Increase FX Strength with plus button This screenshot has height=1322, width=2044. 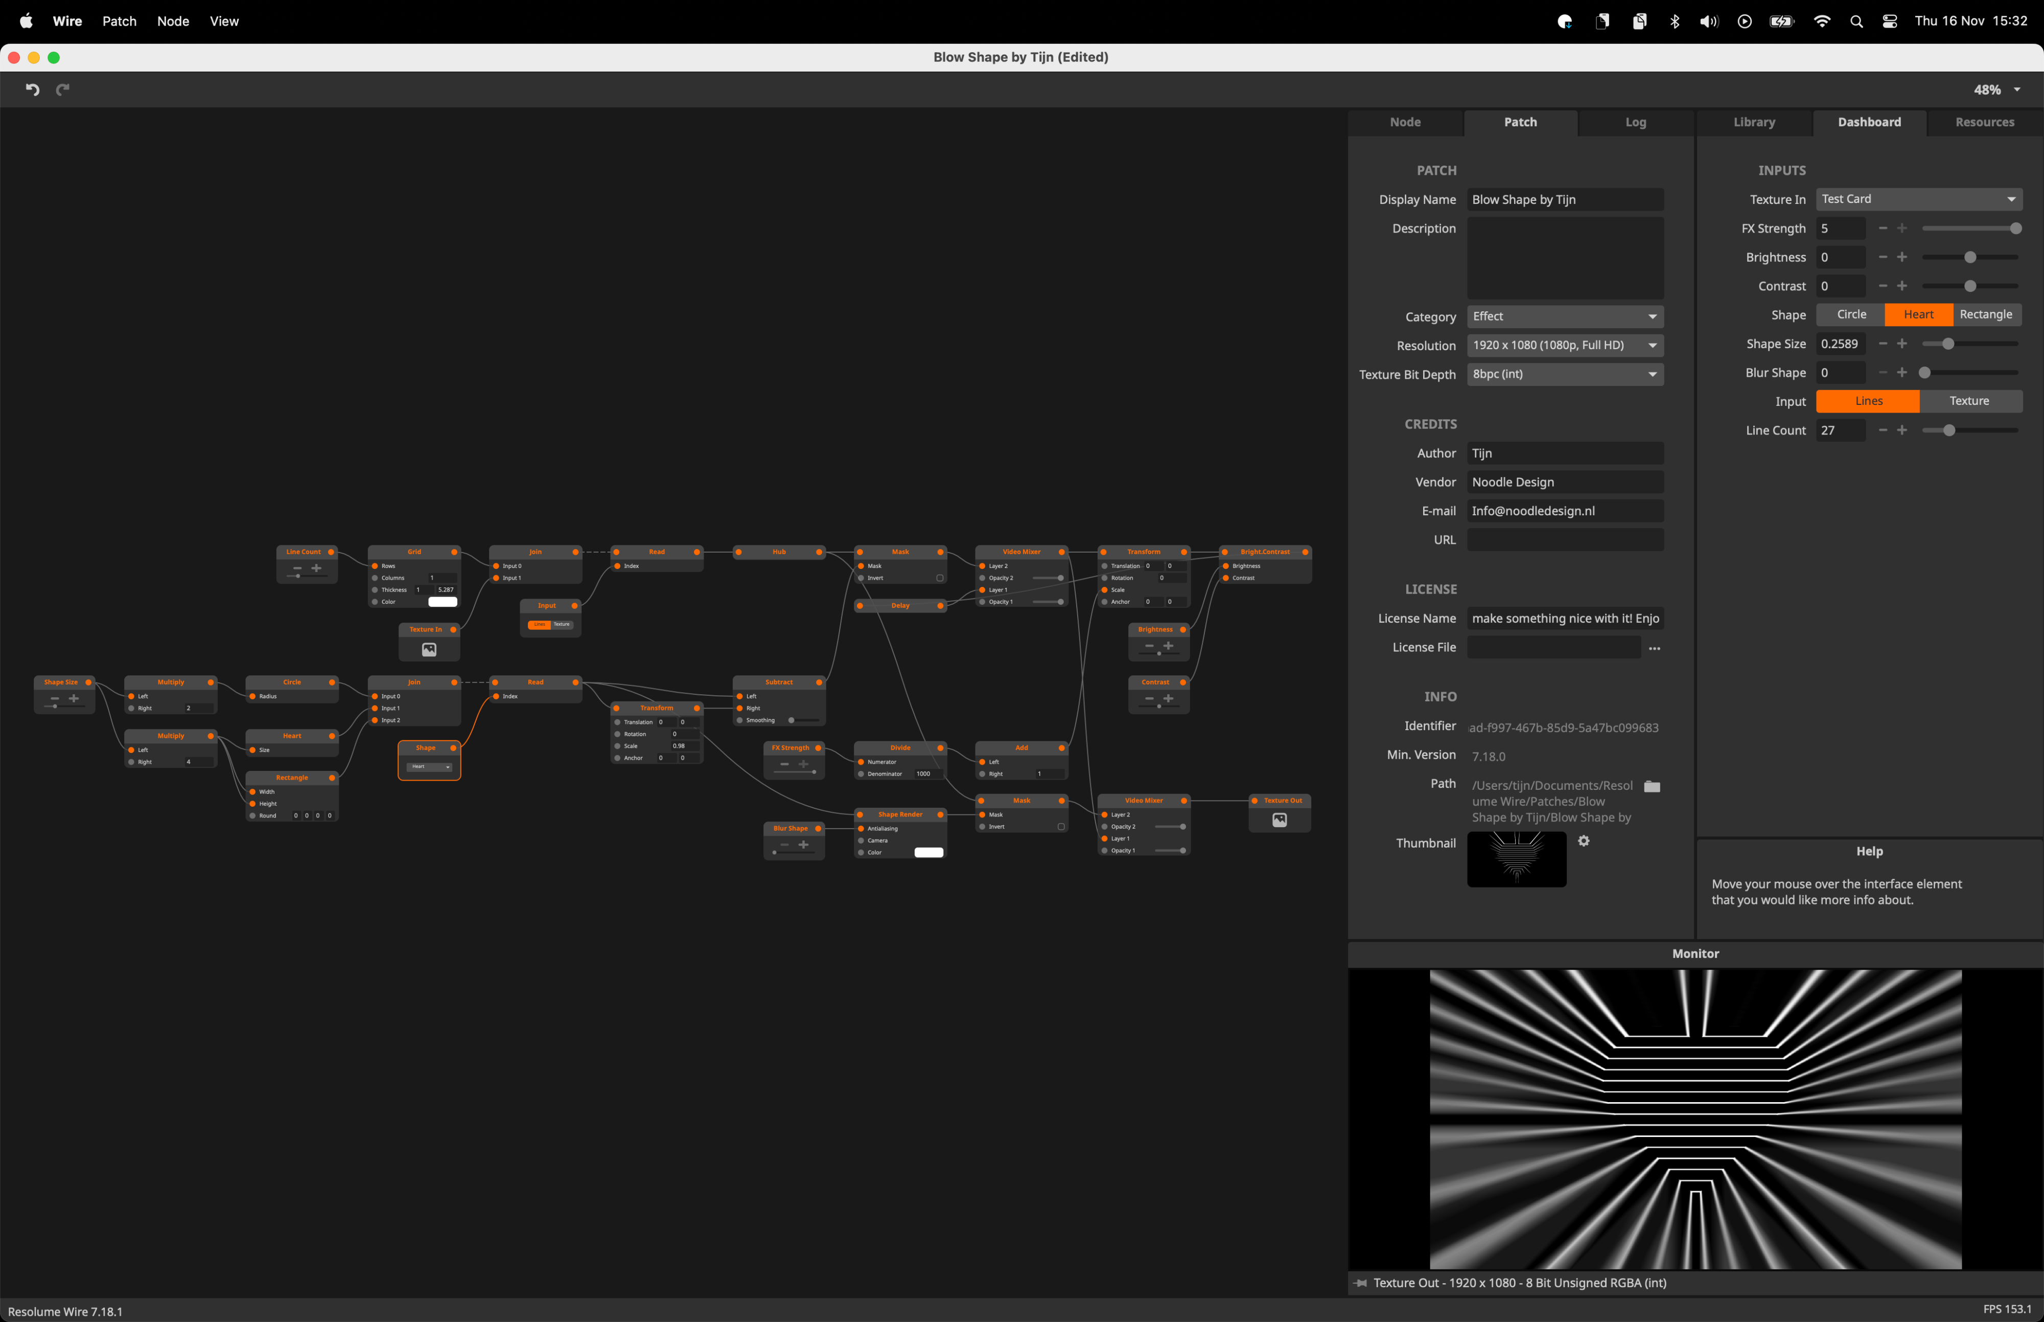[1901, 229]
